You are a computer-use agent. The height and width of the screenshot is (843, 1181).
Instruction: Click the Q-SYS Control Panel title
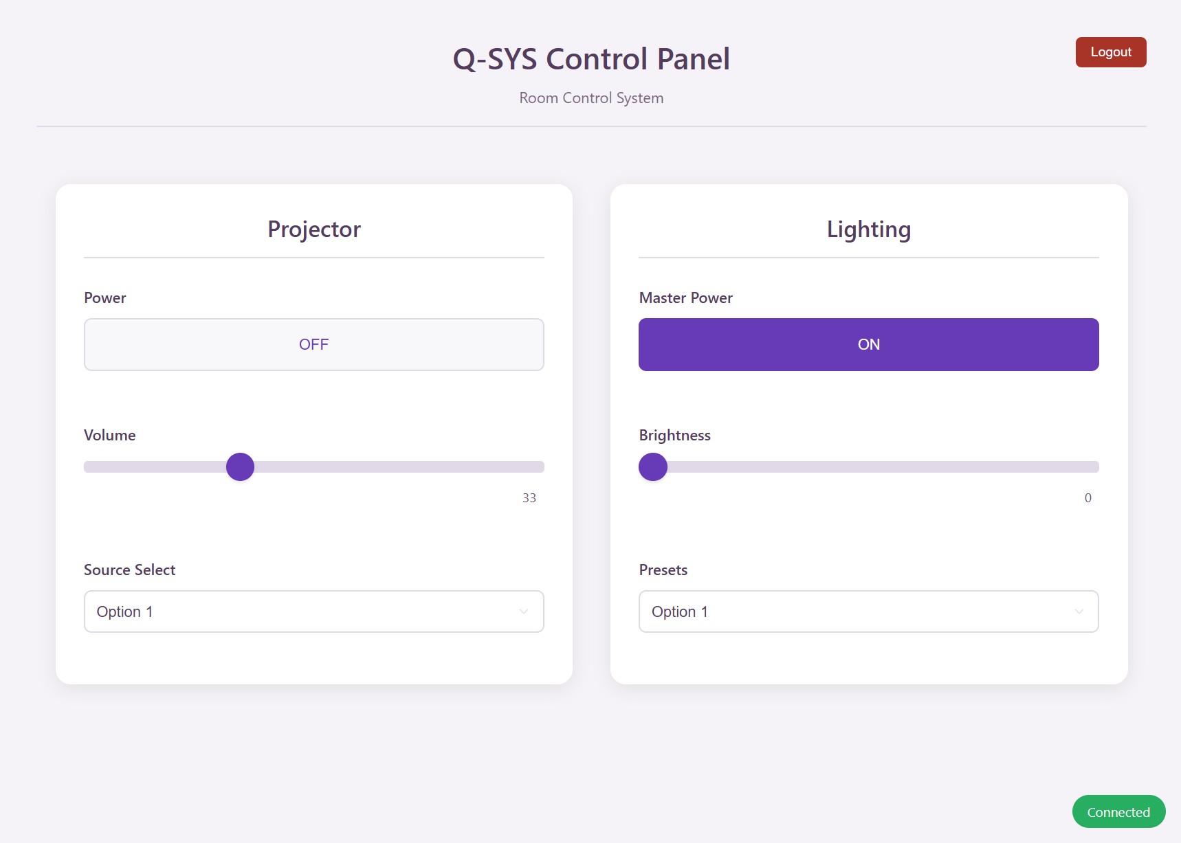pos(591,59)
